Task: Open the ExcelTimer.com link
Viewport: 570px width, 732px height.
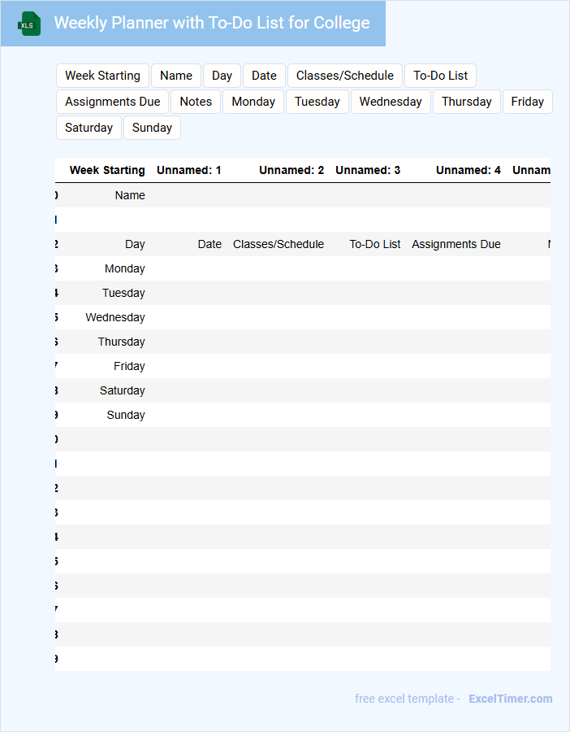Action: coord(510,699)
